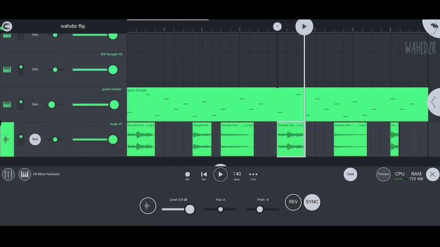Click the Audio 47 pan knob
This screenshot has width=440, height=247.
tap(55, 139)
